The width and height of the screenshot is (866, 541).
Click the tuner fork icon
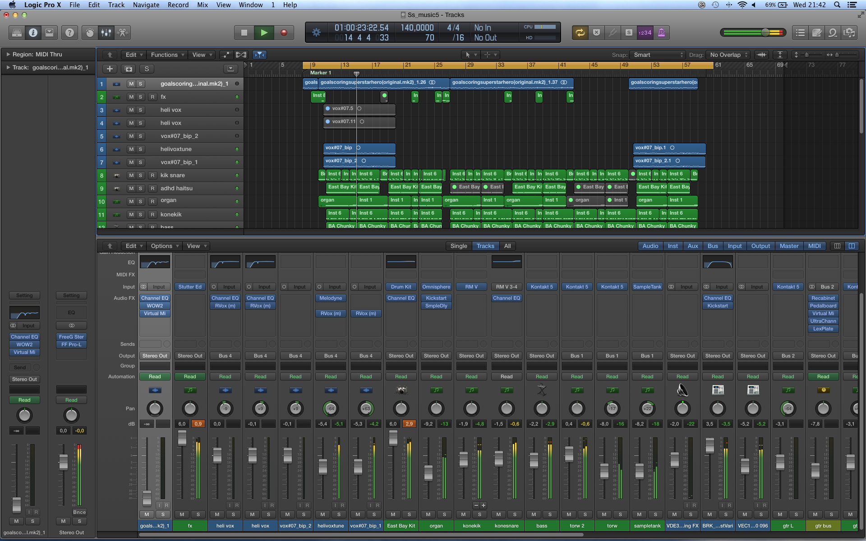tap(612, 32)
